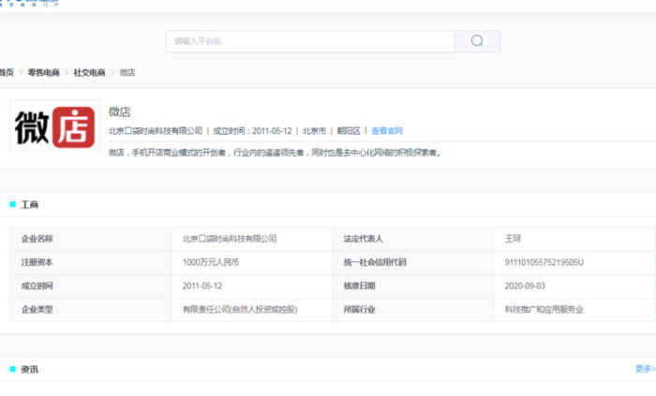Click approval date 2020-09-03
This screenshot has height=396, width=656.
[525, 286]
